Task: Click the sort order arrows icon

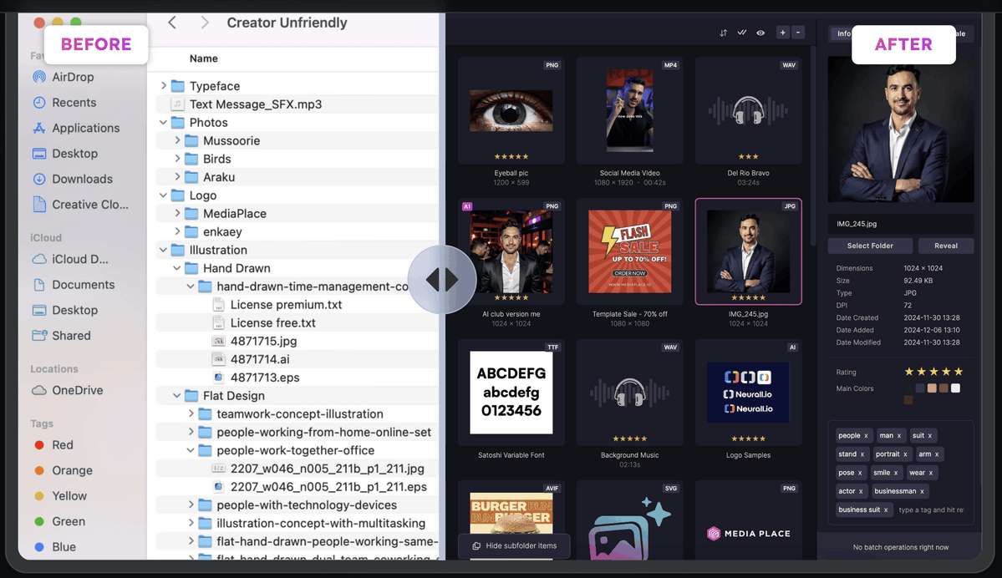Action: [724, 33]
